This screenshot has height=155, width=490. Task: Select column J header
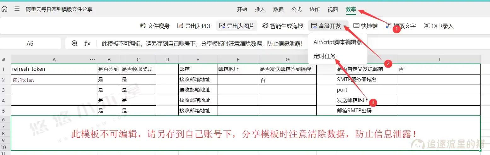click(439, 59)
